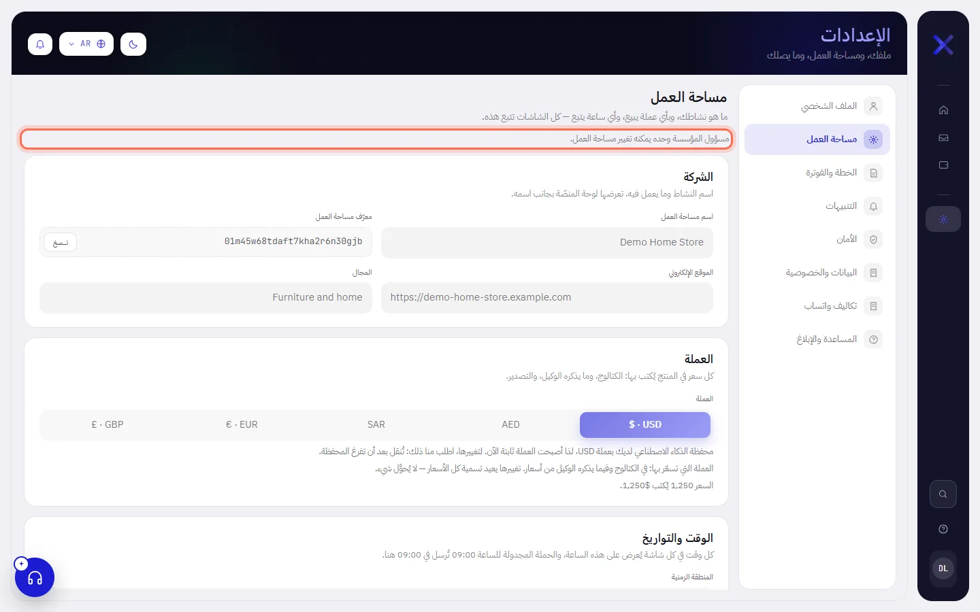Select the workspace ID 01m45w68tdaft7kha2r6n30gjb
The height and width of the screenshot is (612, 980).
[x=293, y=241]
